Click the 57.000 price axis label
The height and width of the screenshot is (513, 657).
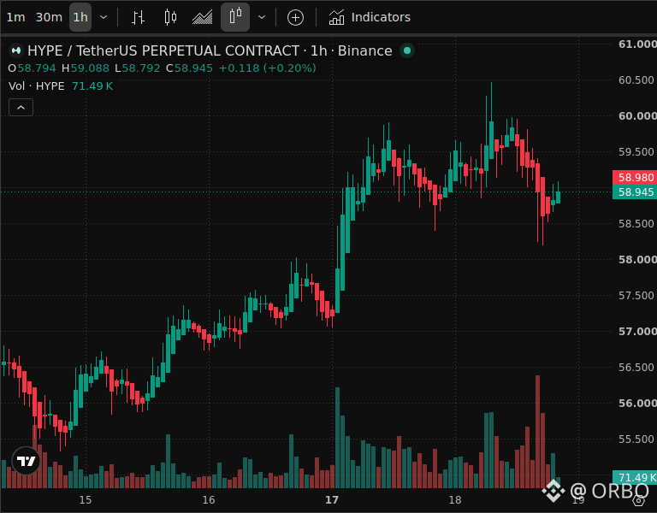pos(636,332)
